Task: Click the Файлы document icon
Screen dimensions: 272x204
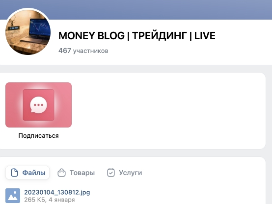Action: (14, 173)
